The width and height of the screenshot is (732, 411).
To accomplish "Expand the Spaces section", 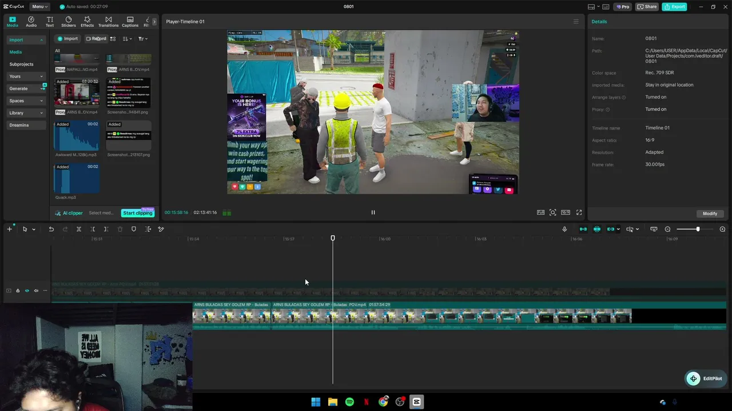I will [x=26, y=101].
